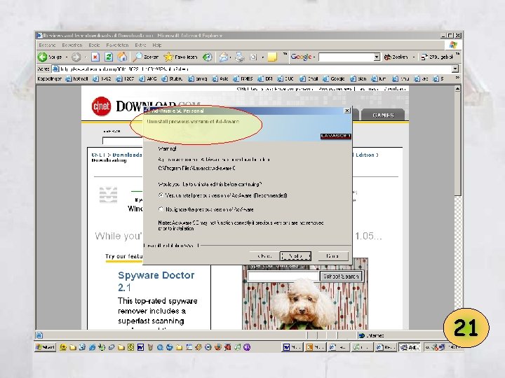Open the Help menu
Screen dimensions: 505x378
click(x=157, y=45)
